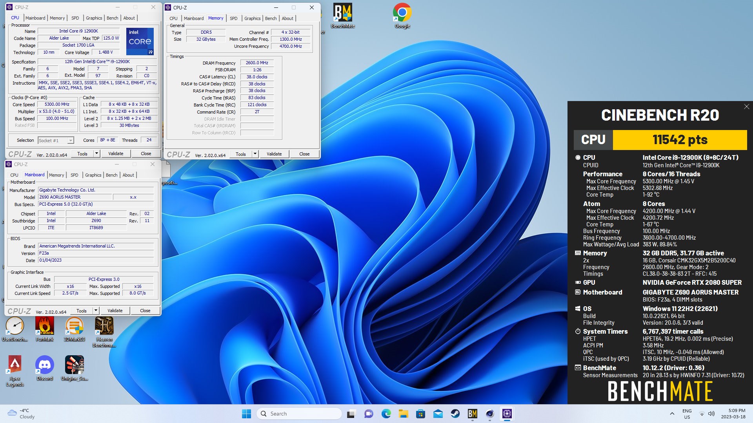Viewport: 753px width, 423px height.
Task: Open File Explorer from the taskbar
Action: pos(403,414)
